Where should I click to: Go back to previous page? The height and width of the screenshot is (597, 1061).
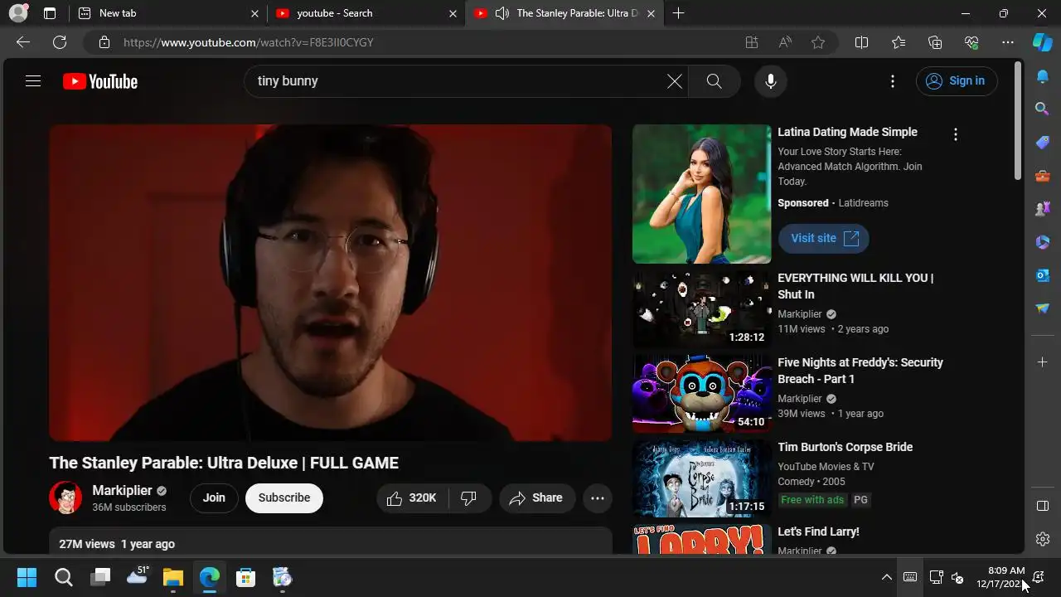click(23, 42)
